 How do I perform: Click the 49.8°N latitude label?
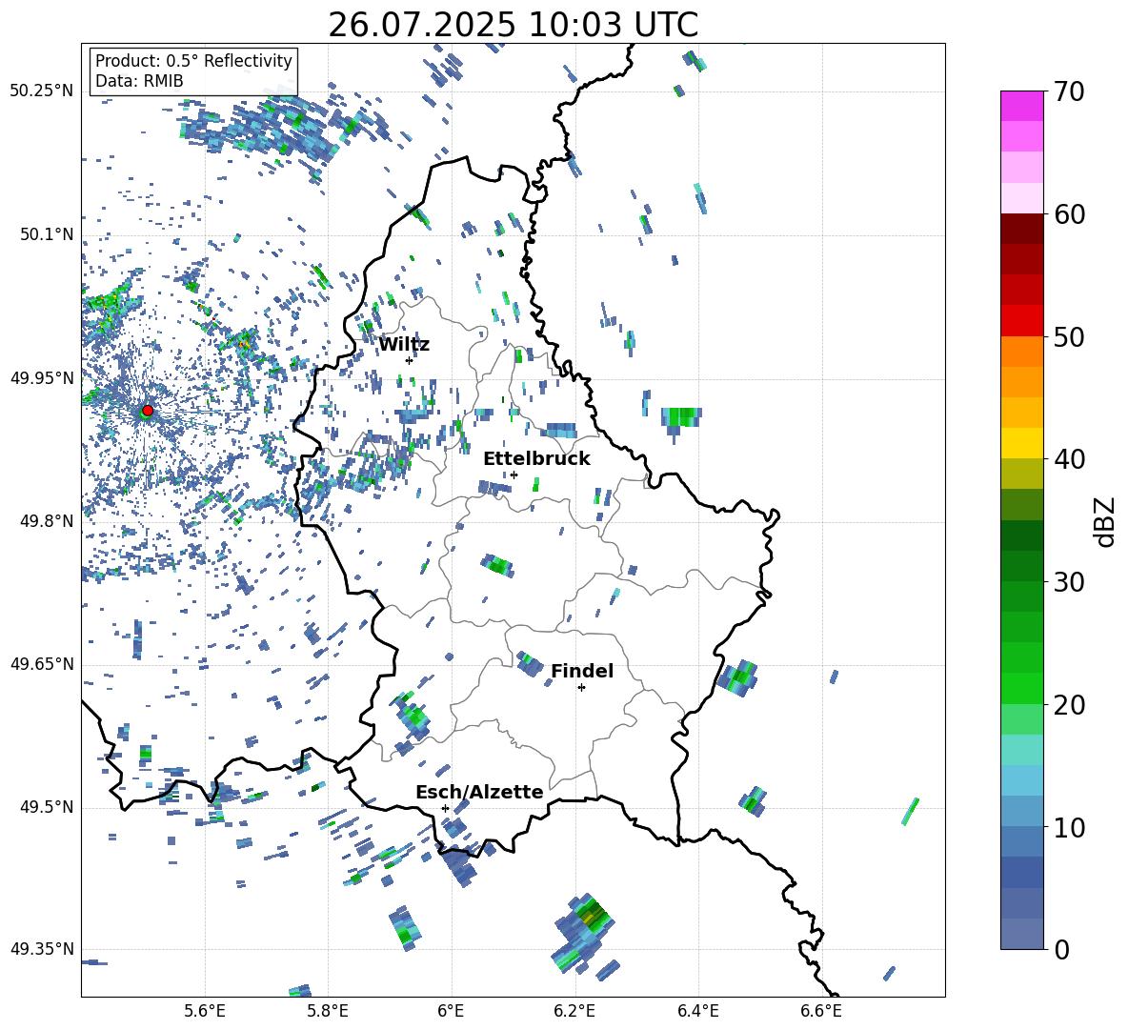pyautogui.click(x=47, y=521)
